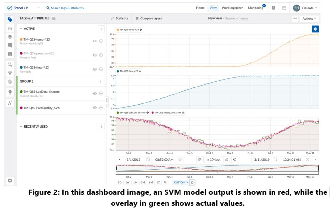Open the Actions dropdown

(x=309, y=18)
